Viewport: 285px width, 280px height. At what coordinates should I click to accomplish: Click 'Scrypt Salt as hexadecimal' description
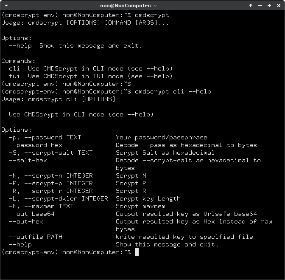pos(165,153)
